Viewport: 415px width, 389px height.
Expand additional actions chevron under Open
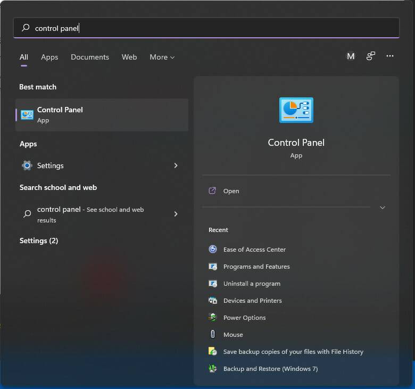[x=382, y=208]
